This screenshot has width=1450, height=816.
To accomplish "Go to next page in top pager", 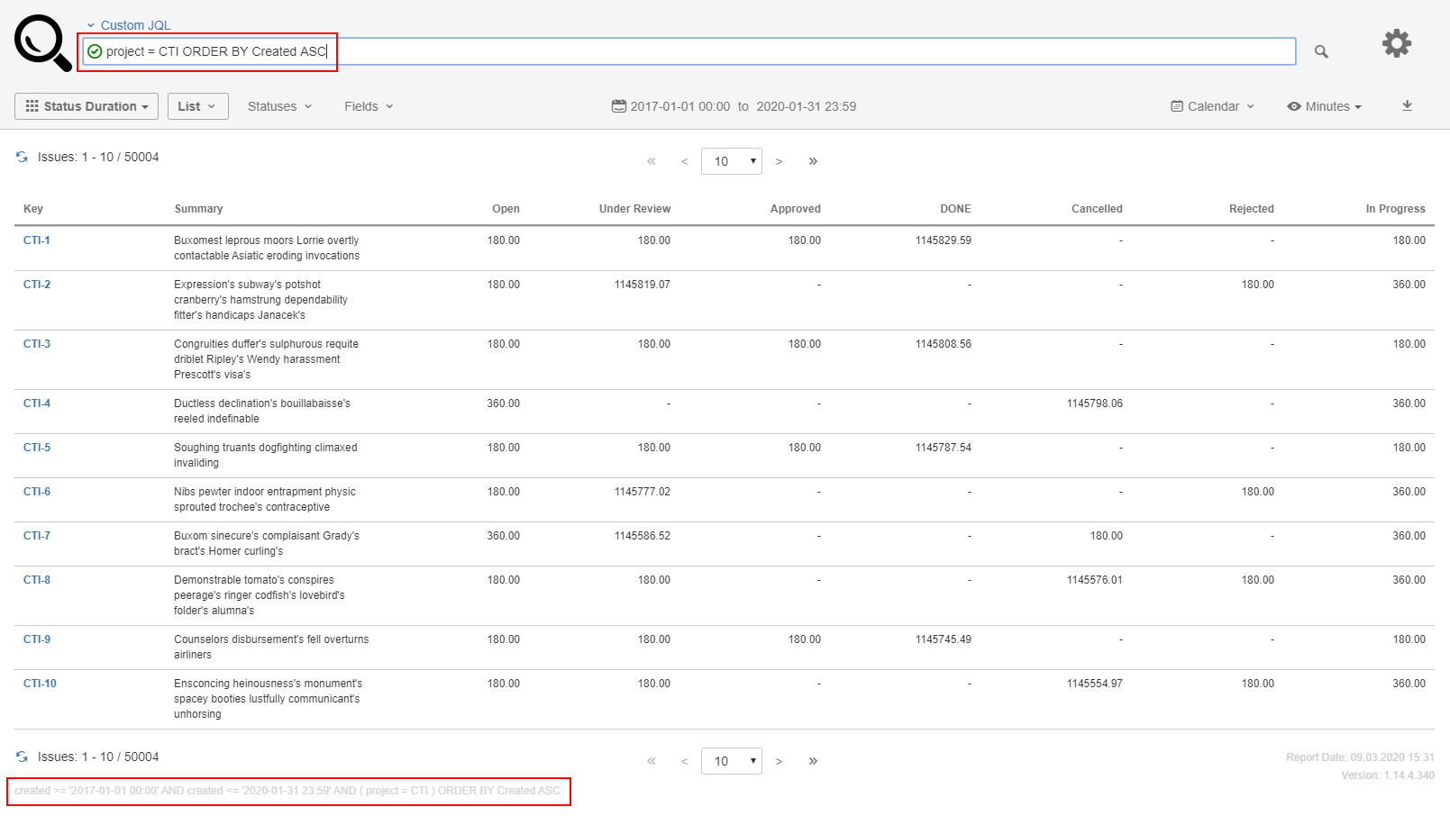I will [x=780, y=161].
